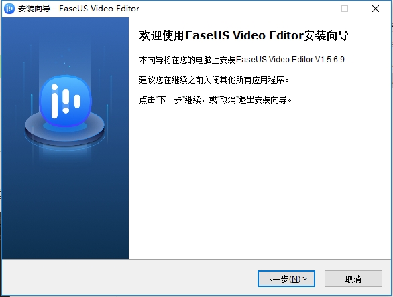Click the empty white area of wizard page
Viewport: 393px width, 297px height.
[260, 180]
